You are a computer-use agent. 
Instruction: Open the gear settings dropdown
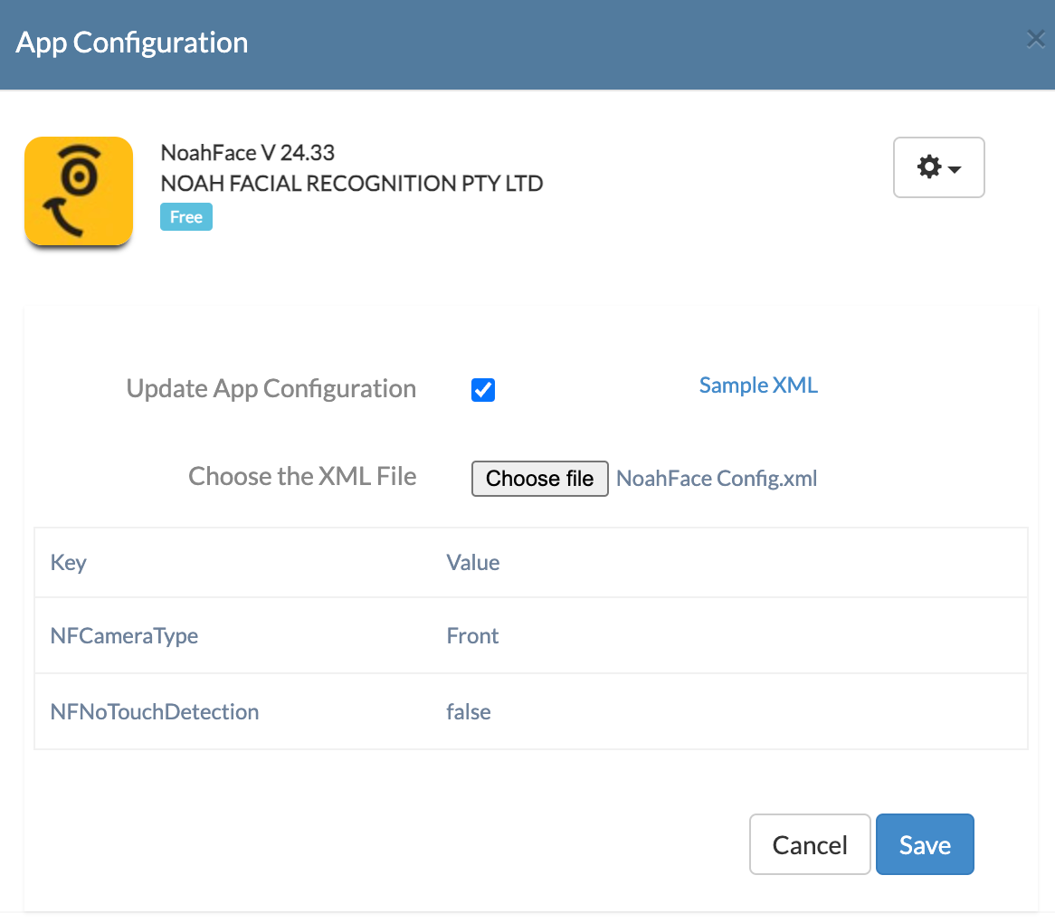pyautogui.click(x=938, y=167)
